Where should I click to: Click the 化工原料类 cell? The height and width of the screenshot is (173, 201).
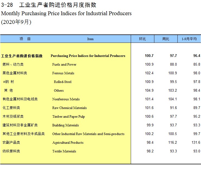[x=11, y=108]
